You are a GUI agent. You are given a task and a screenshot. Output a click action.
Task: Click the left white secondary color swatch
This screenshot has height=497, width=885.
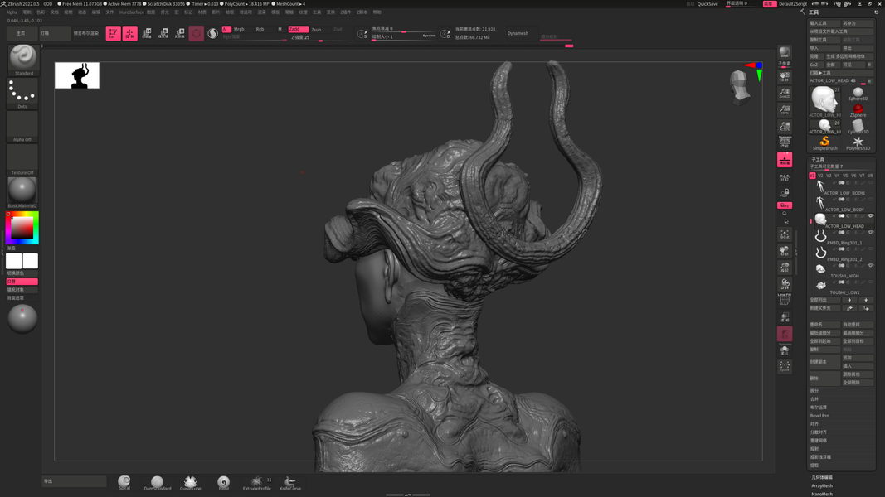click(x=13, y=261)
